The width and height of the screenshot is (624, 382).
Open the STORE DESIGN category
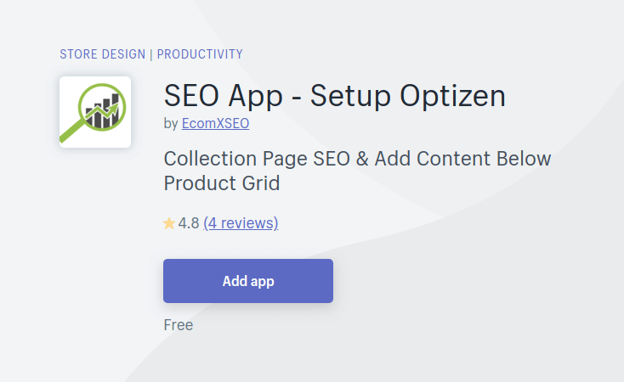click(103, 54)
